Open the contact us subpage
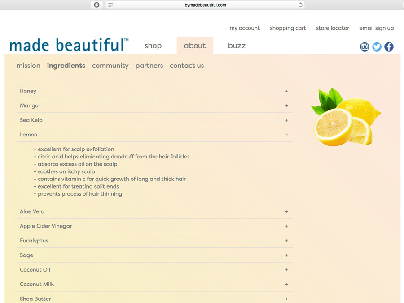The height and width of the screenshot is (303, 404). pyautogui.click(x=187, y=66)
